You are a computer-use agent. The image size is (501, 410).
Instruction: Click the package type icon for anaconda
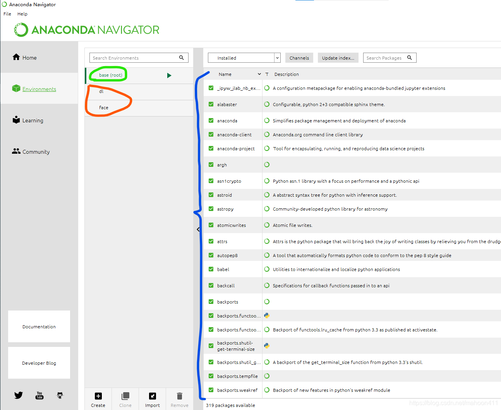point(267,120)
